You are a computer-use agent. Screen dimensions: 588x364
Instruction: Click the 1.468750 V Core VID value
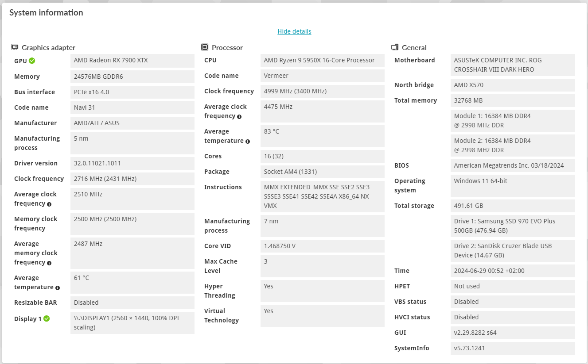[x=323, y=246]
